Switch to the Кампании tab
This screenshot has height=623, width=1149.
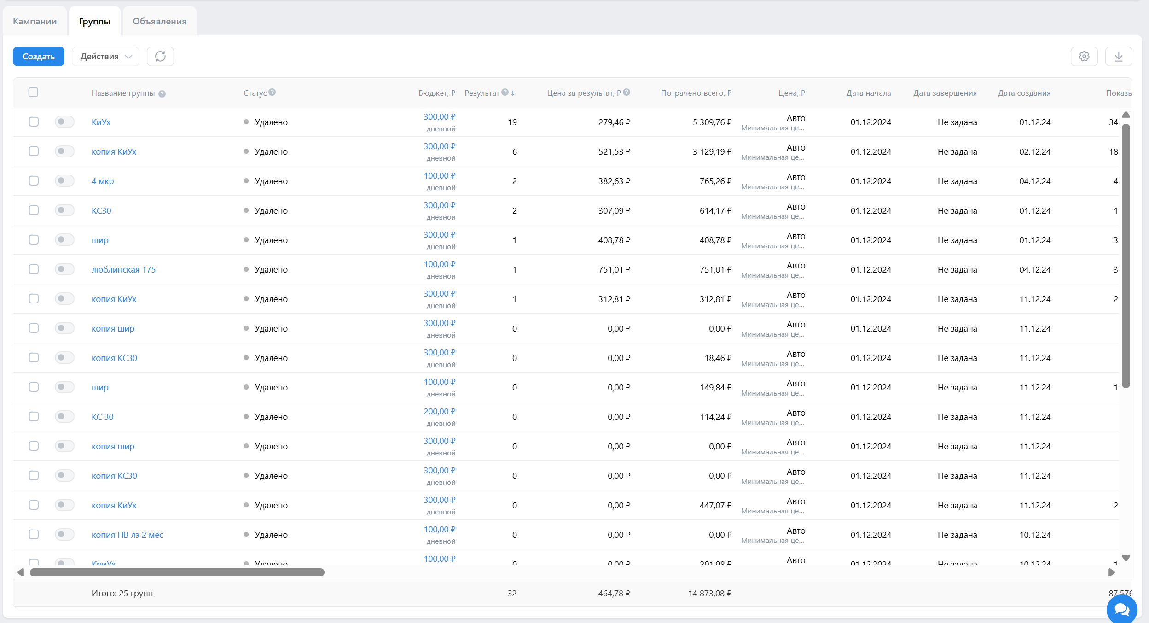click(x=35, y=21)
